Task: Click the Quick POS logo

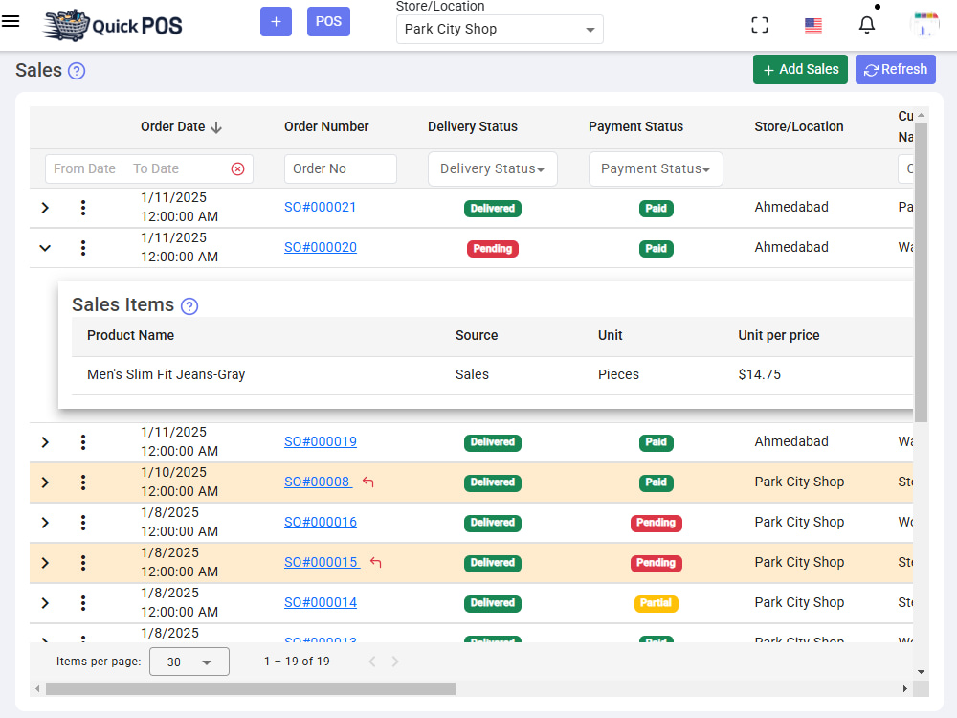Action: 113,25
